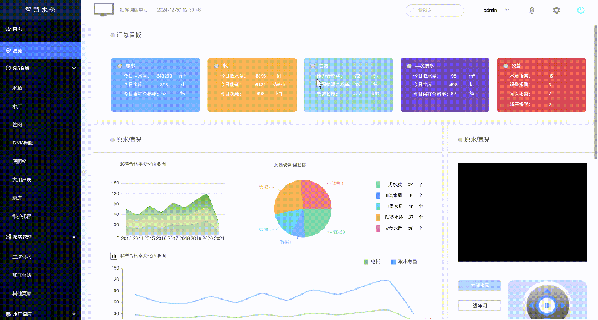Select the 泵房 sidebar submenu item
This screenshot has width=598, height=320.
click(x=40, y=198)
